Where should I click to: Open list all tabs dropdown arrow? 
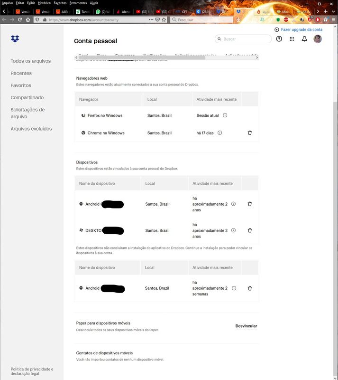(333, 11)
